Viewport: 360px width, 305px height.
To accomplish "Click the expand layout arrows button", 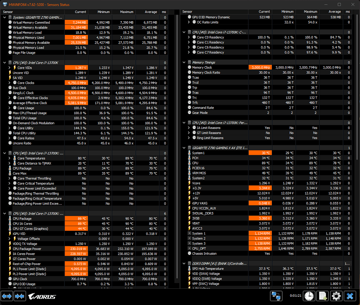I will 7,296.
